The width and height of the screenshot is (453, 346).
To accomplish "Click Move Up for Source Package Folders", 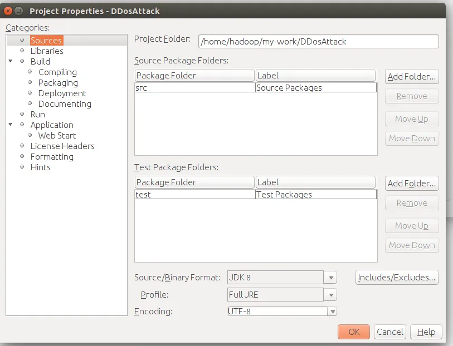I will click(x=412, y=119).
